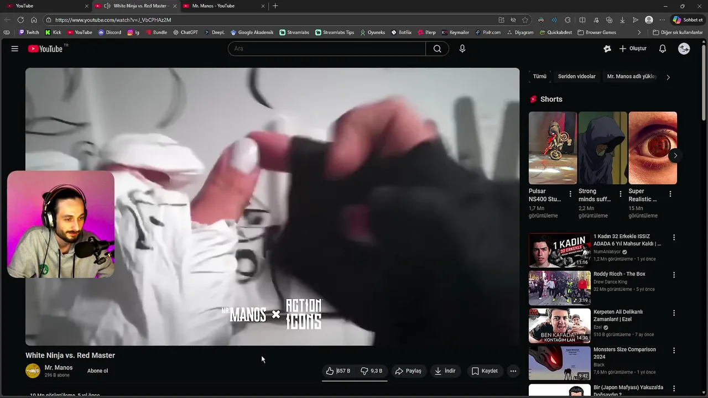
Task: Open options for Roddy Ricch The Box video
Action: pos(674,275)
